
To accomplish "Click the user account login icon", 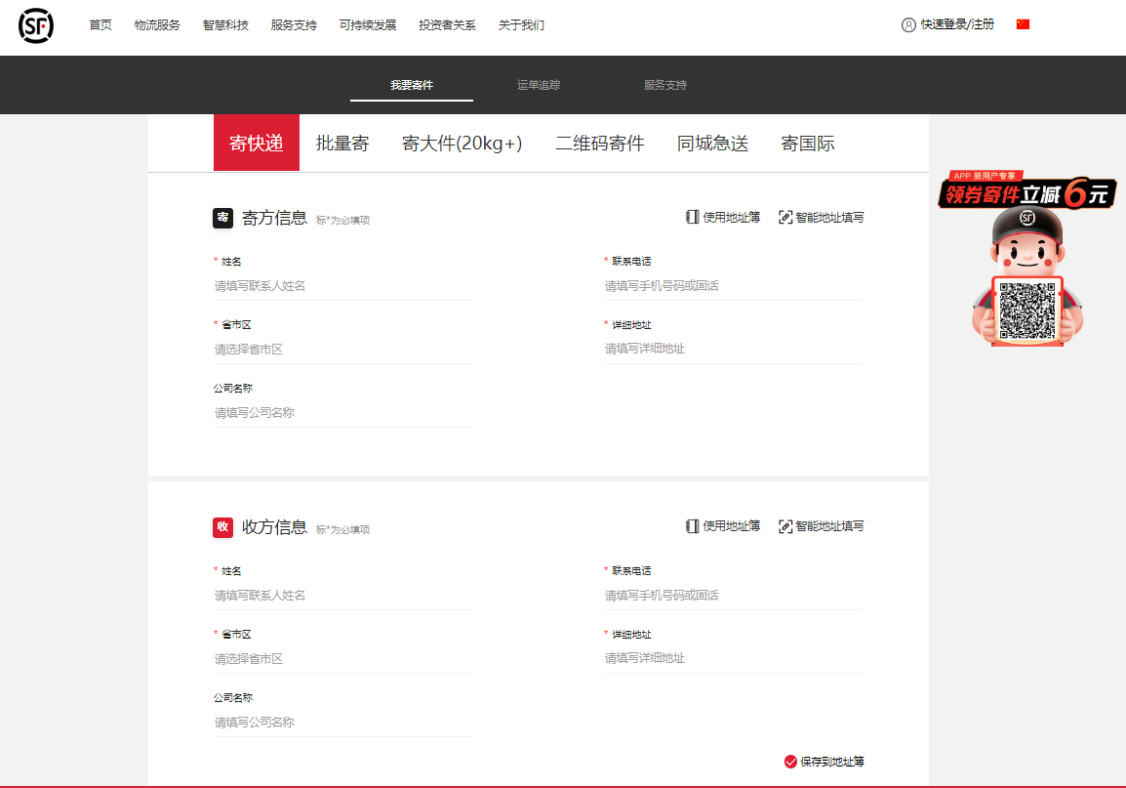I will tap(908, 25).
